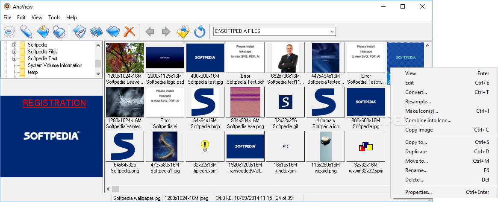Image resolution: width=498 pixels, height=202 pixels.
Task: Expand the Softpedia Files tree node
Action: 14,52
